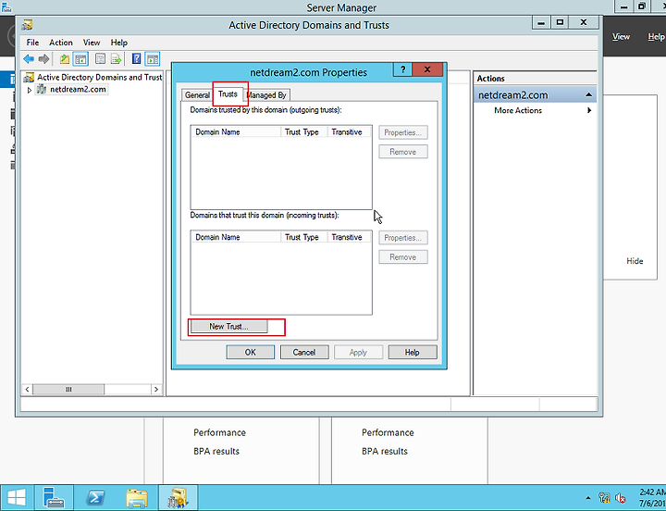The image size is (666, 511).
Task: Open Server Manager Help menu
Action: (x=656, y=37)
